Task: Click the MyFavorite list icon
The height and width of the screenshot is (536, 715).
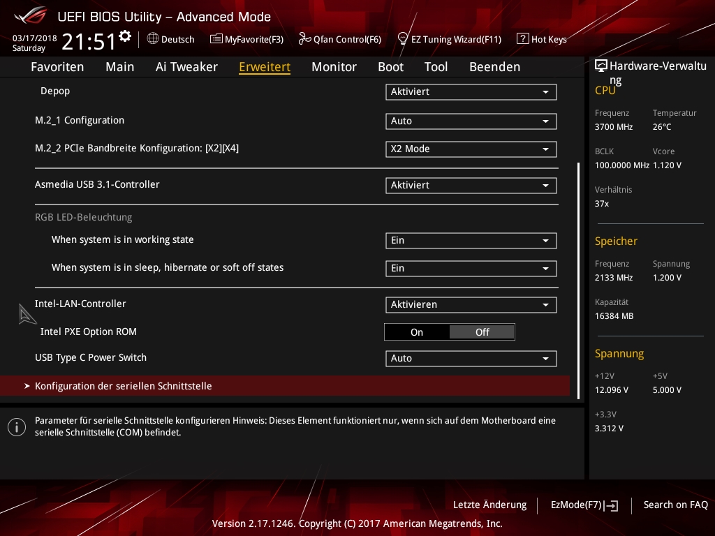Action: coord(216,39)
